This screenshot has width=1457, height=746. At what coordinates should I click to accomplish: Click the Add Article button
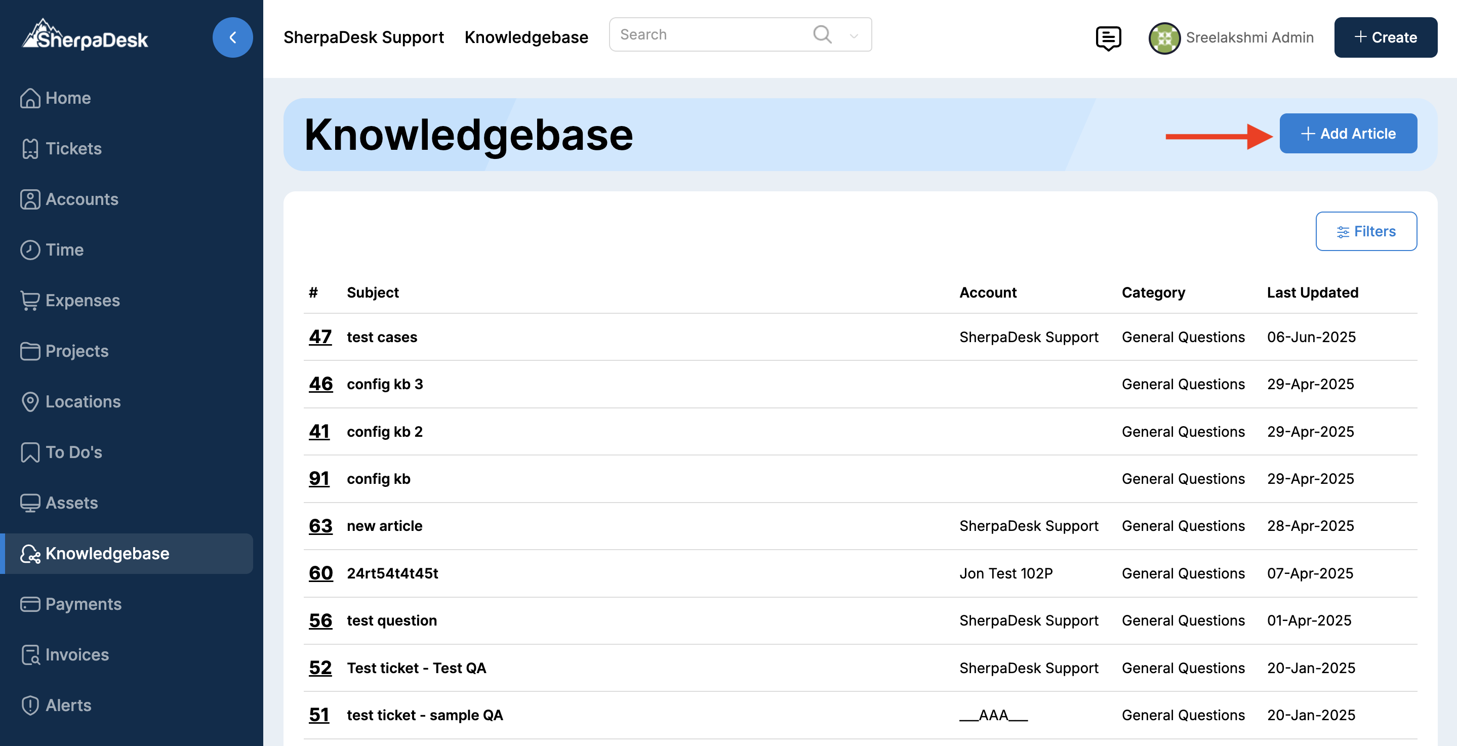[x=1348, y=134]
